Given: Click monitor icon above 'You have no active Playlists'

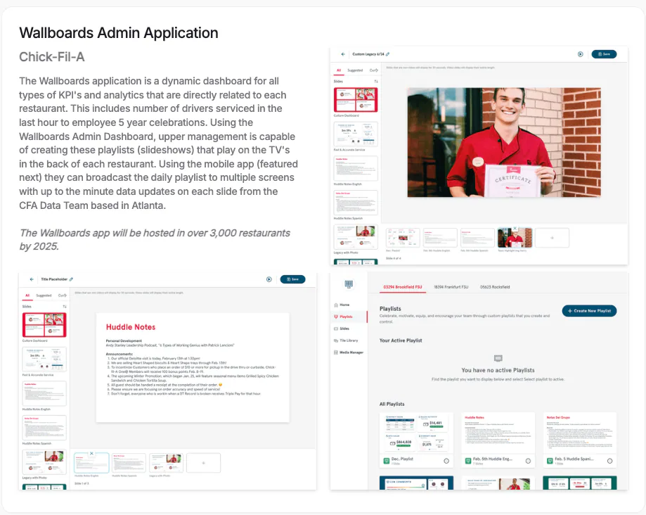Looking at the screenshot, I should coord(498,358).
